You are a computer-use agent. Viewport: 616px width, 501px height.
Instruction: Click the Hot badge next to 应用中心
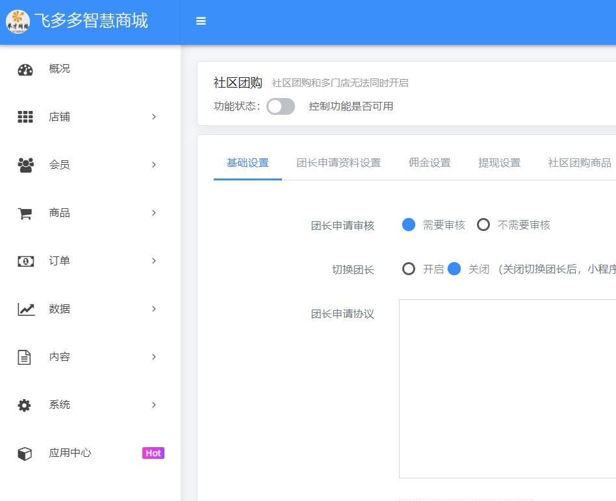(153, 453)
